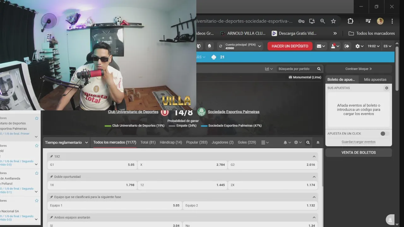
Task: Click the market search magnifier icon
Action: (308, 143)
